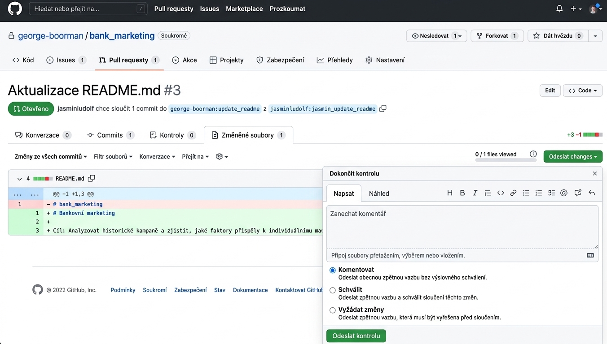Open the Dokumentace footer link
Screen dimensions: 607x344
(251, 290)
